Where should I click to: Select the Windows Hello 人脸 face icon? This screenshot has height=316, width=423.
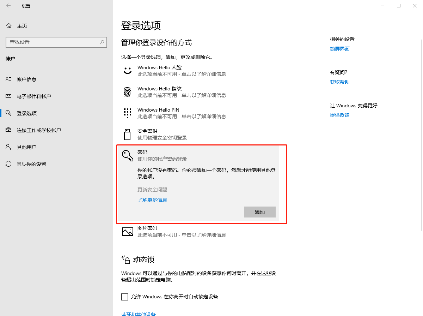[127, 70]
